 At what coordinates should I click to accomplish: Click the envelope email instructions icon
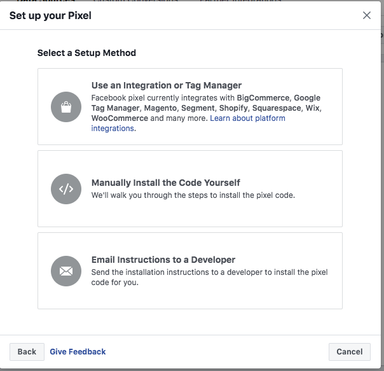[x=66, y=271]
